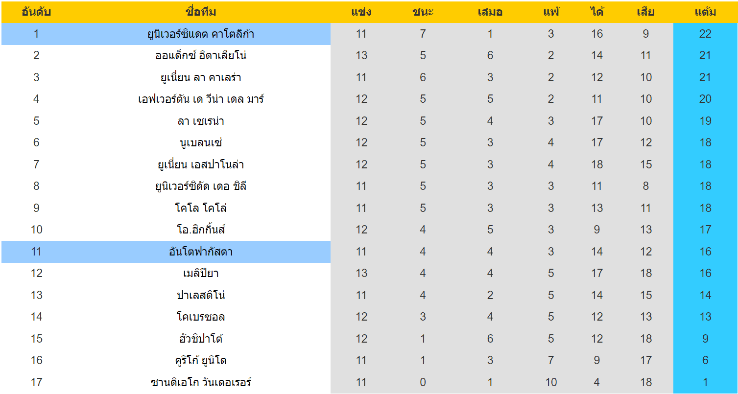Select team ฮัวชิปาโต้
The image size is (738, 394).
201,339
